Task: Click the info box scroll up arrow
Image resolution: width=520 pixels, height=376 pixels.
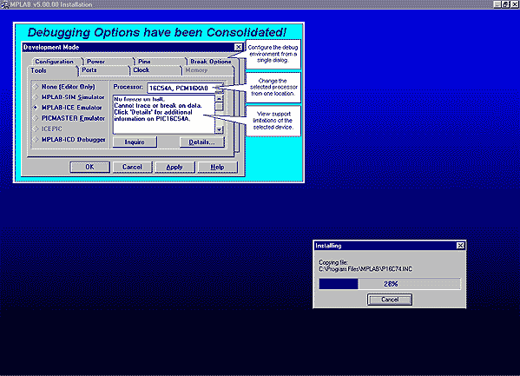Action: point(219,99)
